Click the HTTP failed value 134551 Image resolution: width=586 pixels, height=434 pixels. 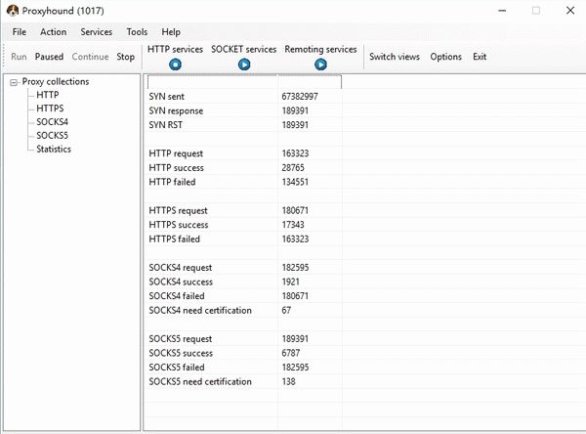click(x=295, y=182)
